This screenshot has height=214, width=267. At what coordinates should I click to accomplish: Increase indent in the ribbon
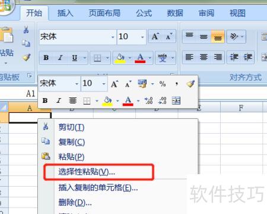pyautogui.click(x=248, y=58)
